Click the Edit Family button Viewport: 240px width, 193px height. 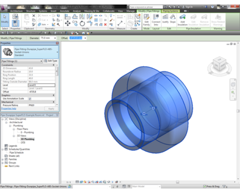click(146, 20)
